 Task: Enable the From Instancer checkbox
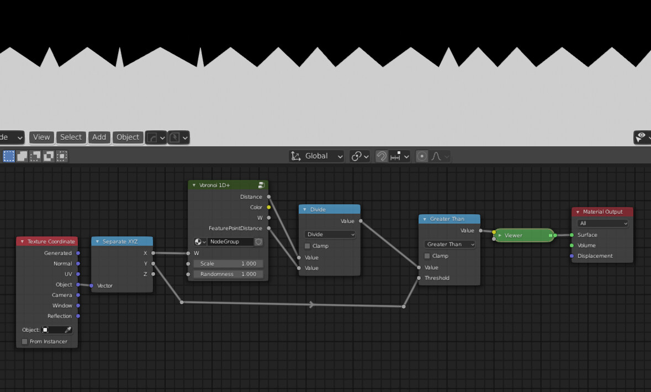pos(24,341)
